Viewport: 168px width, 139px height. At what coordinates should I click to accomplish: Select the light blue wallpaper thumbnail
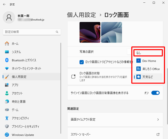[112, 32]
